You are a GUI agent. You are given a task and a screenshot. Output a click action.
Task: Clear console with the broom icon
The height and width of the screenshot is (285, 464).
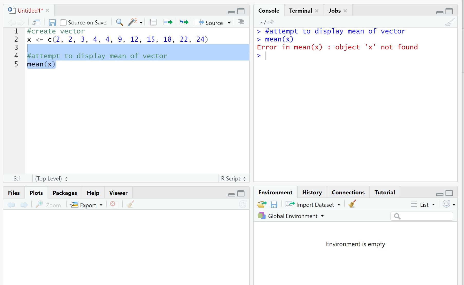[450, 22]
